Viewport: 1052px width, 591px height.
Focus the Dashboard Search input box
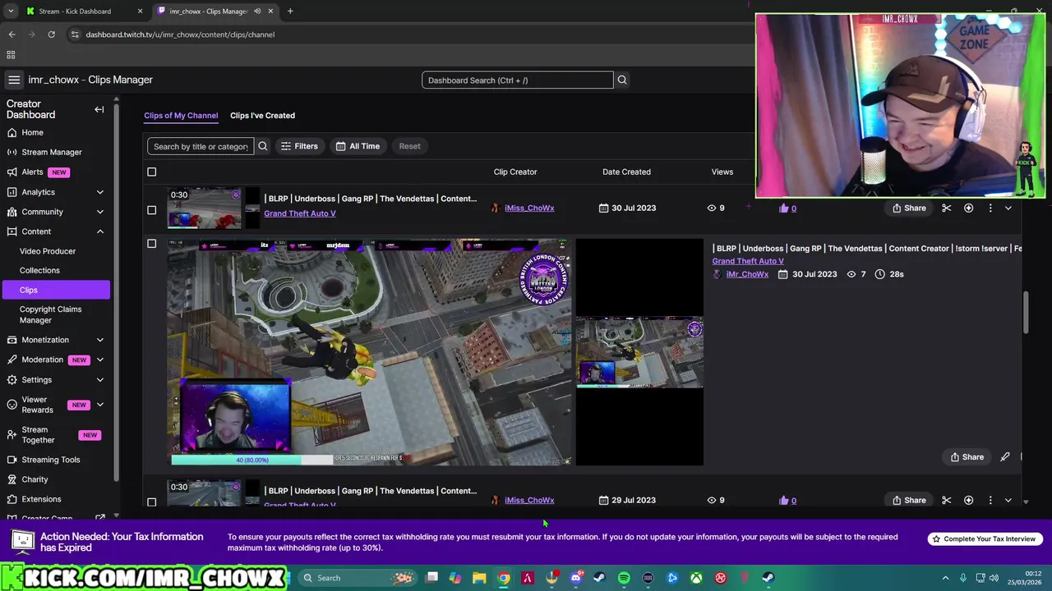click(x=517, y=80)
